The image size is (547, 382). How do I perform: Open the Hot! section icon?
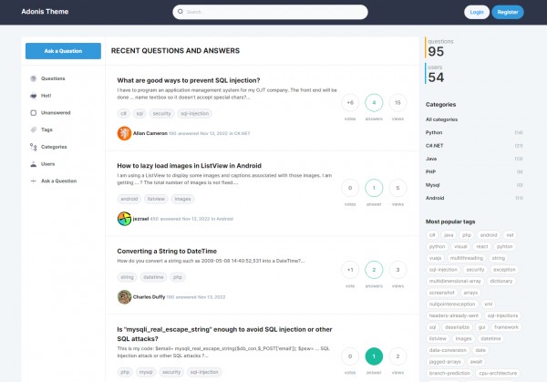coord(34,96)
